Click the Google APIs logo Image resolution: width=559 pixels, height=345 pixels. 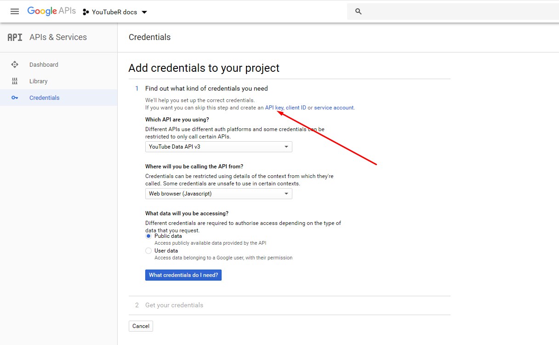tap(51, 11)
